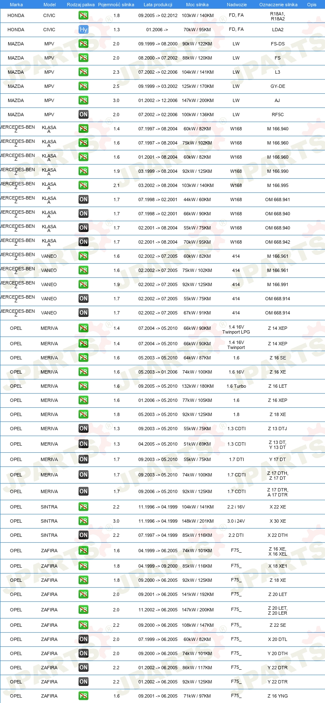Viewport: 325px width, 703px height.
Task: Select the '1.6 Turbo' body cell
Action: click(236, 386)
